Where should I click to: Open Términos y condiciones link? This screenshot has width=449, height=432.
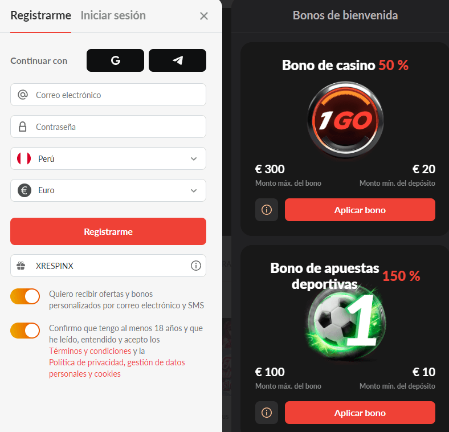pos(90,351)
